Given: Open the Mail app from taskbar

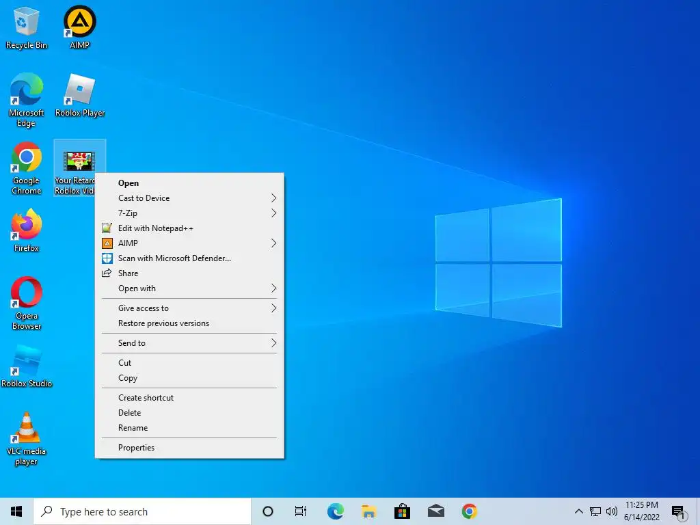Looking at the screenshot, I should coord(435,511).
